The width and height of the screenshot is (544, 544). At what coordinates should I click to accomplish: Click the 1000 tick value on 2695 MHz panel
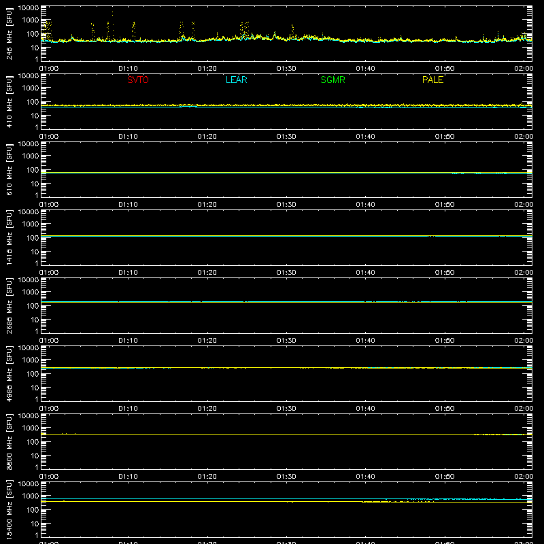coord(31,292)
